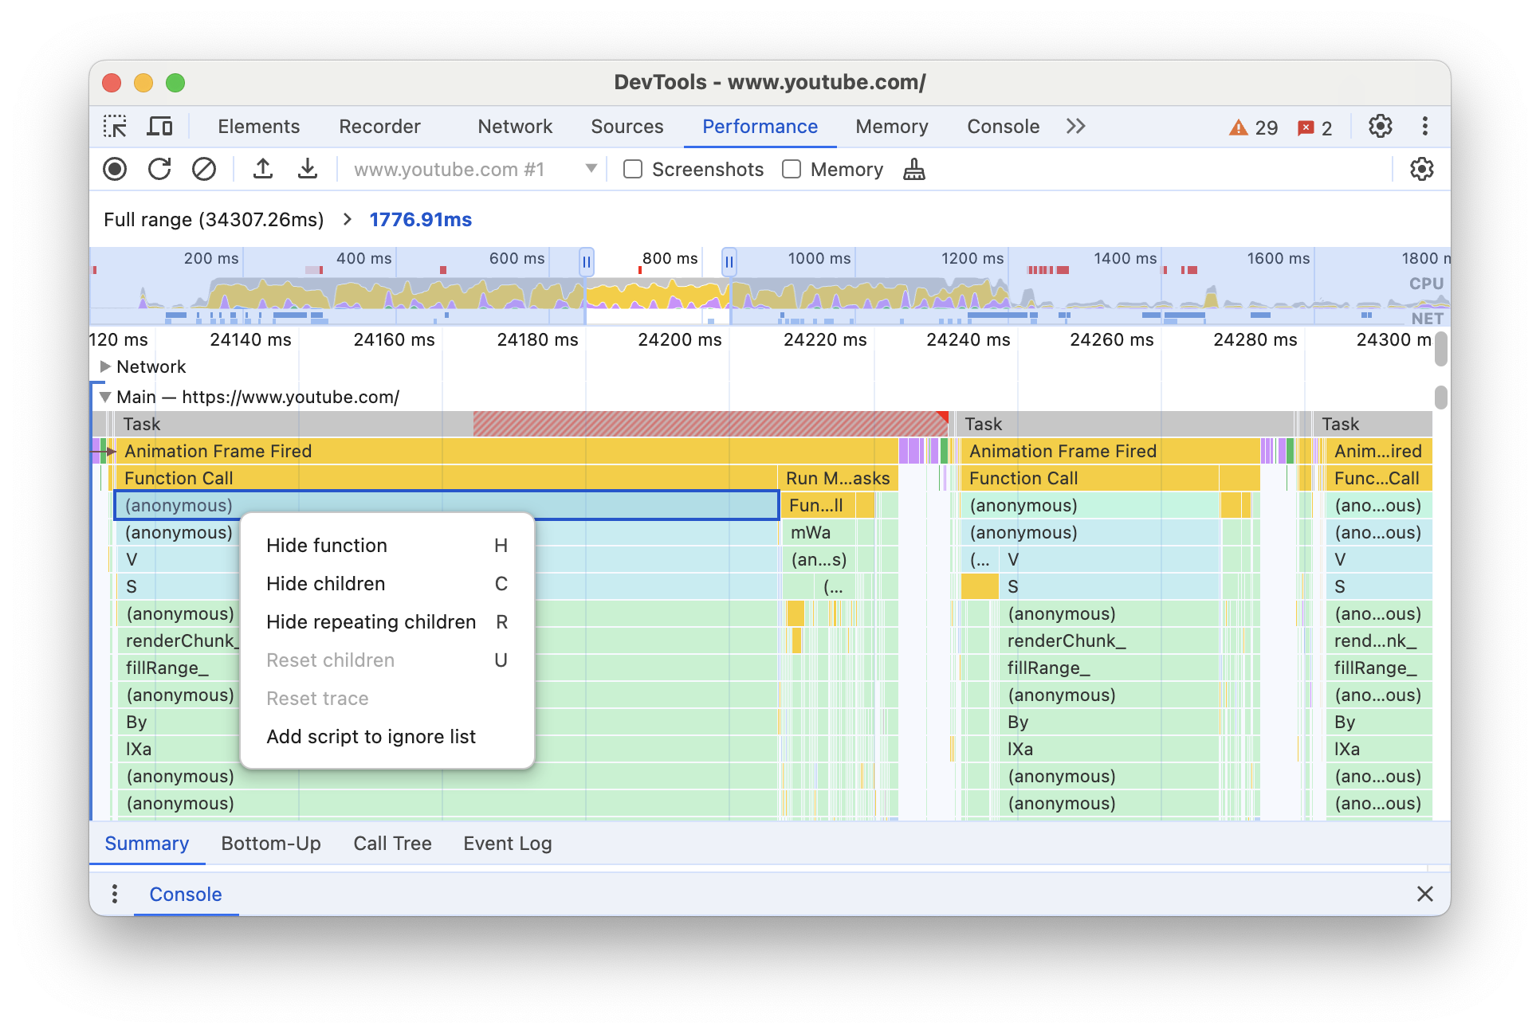The width and height of the screenshot is (1540, 1034).
Task: Expand the Network track row
Action: click(x=105, y=367)
